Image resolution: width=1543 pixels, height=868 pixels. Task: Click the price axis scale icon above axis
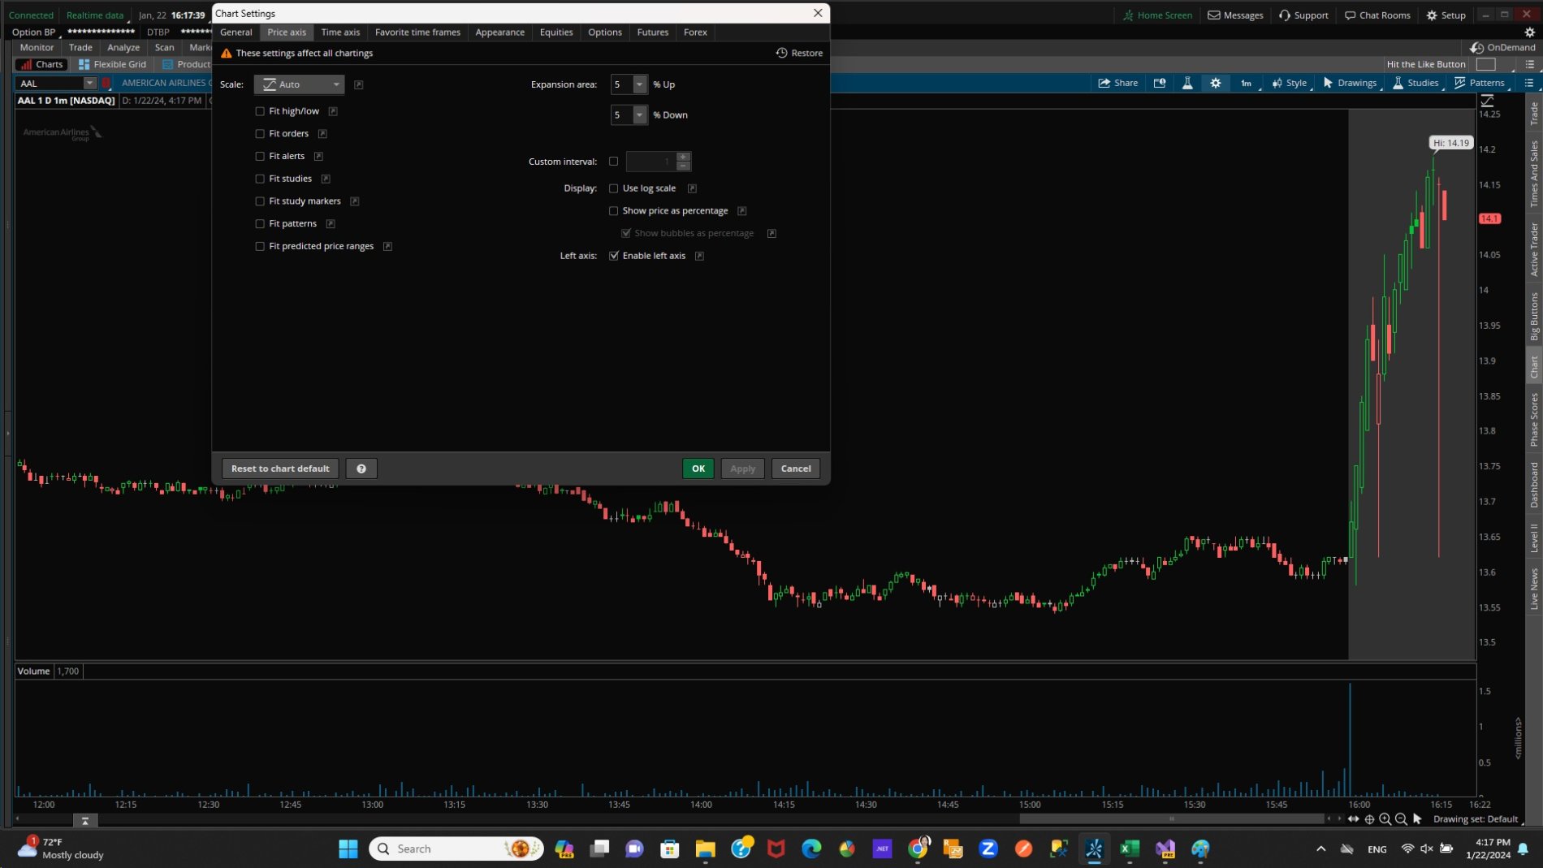[x=1487, y=101]
